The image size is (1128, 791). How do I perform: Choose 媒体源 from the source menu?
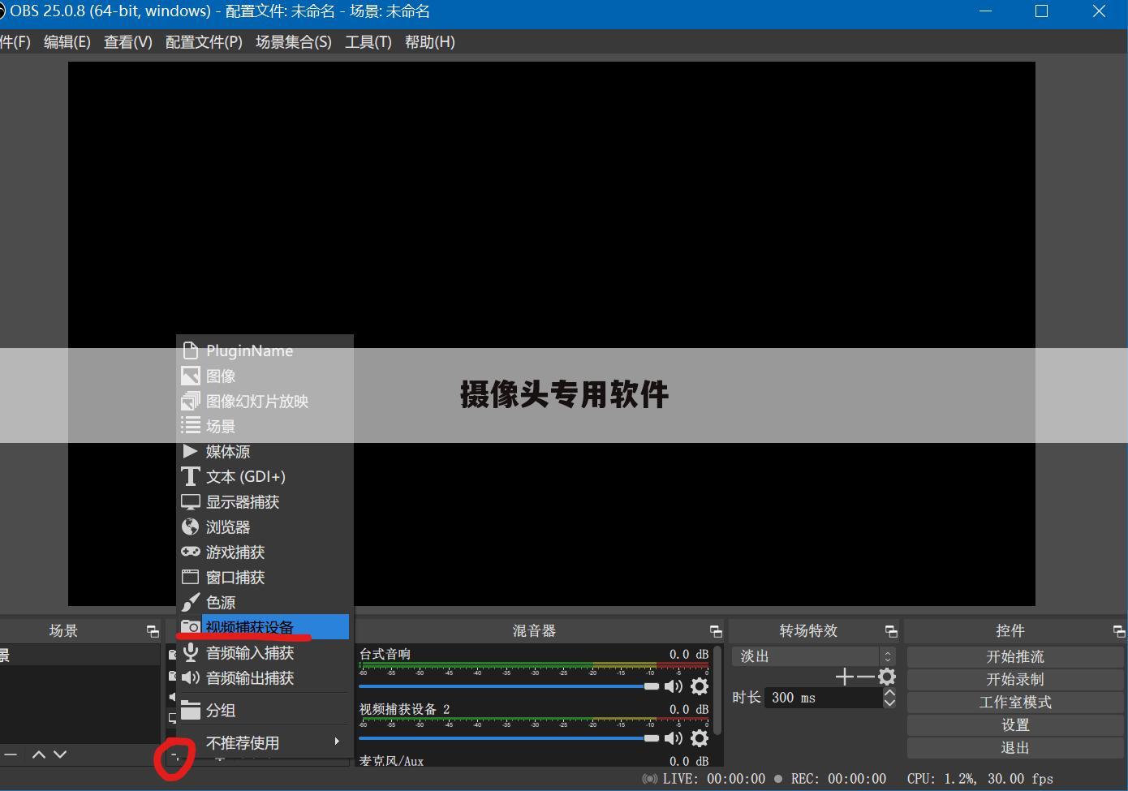pos(265,451)
